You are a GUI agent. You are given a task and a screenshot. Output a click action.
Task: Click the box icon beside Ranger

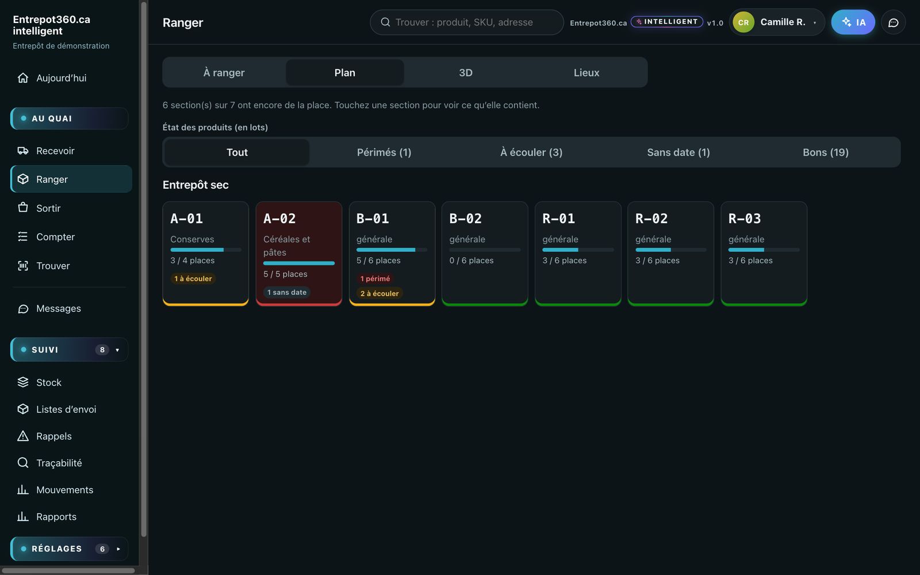23,179
